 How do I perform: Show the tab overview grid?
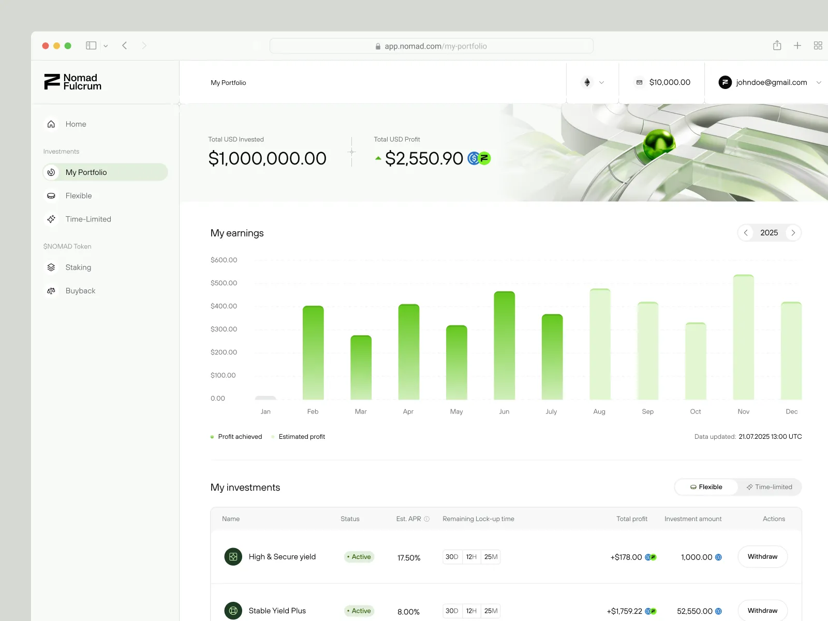coord(818,46)
